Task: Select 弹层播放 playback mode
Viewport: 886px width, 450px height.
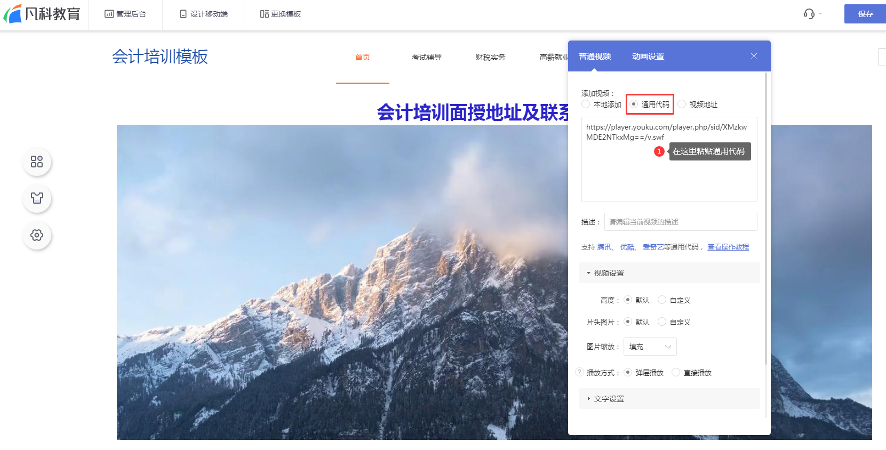Action: [628, 372]
